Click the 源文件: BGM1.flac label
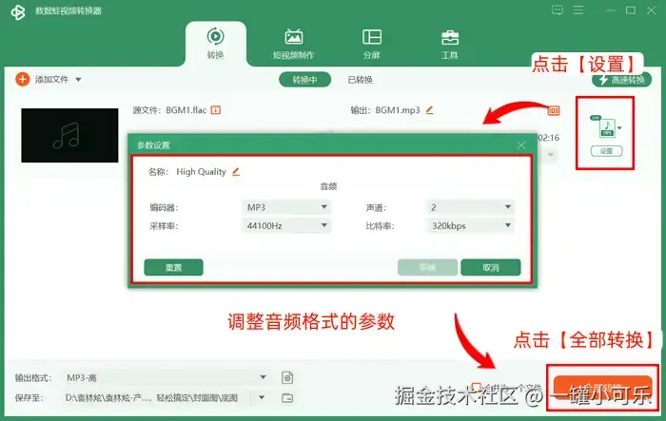 coord(169,110)
